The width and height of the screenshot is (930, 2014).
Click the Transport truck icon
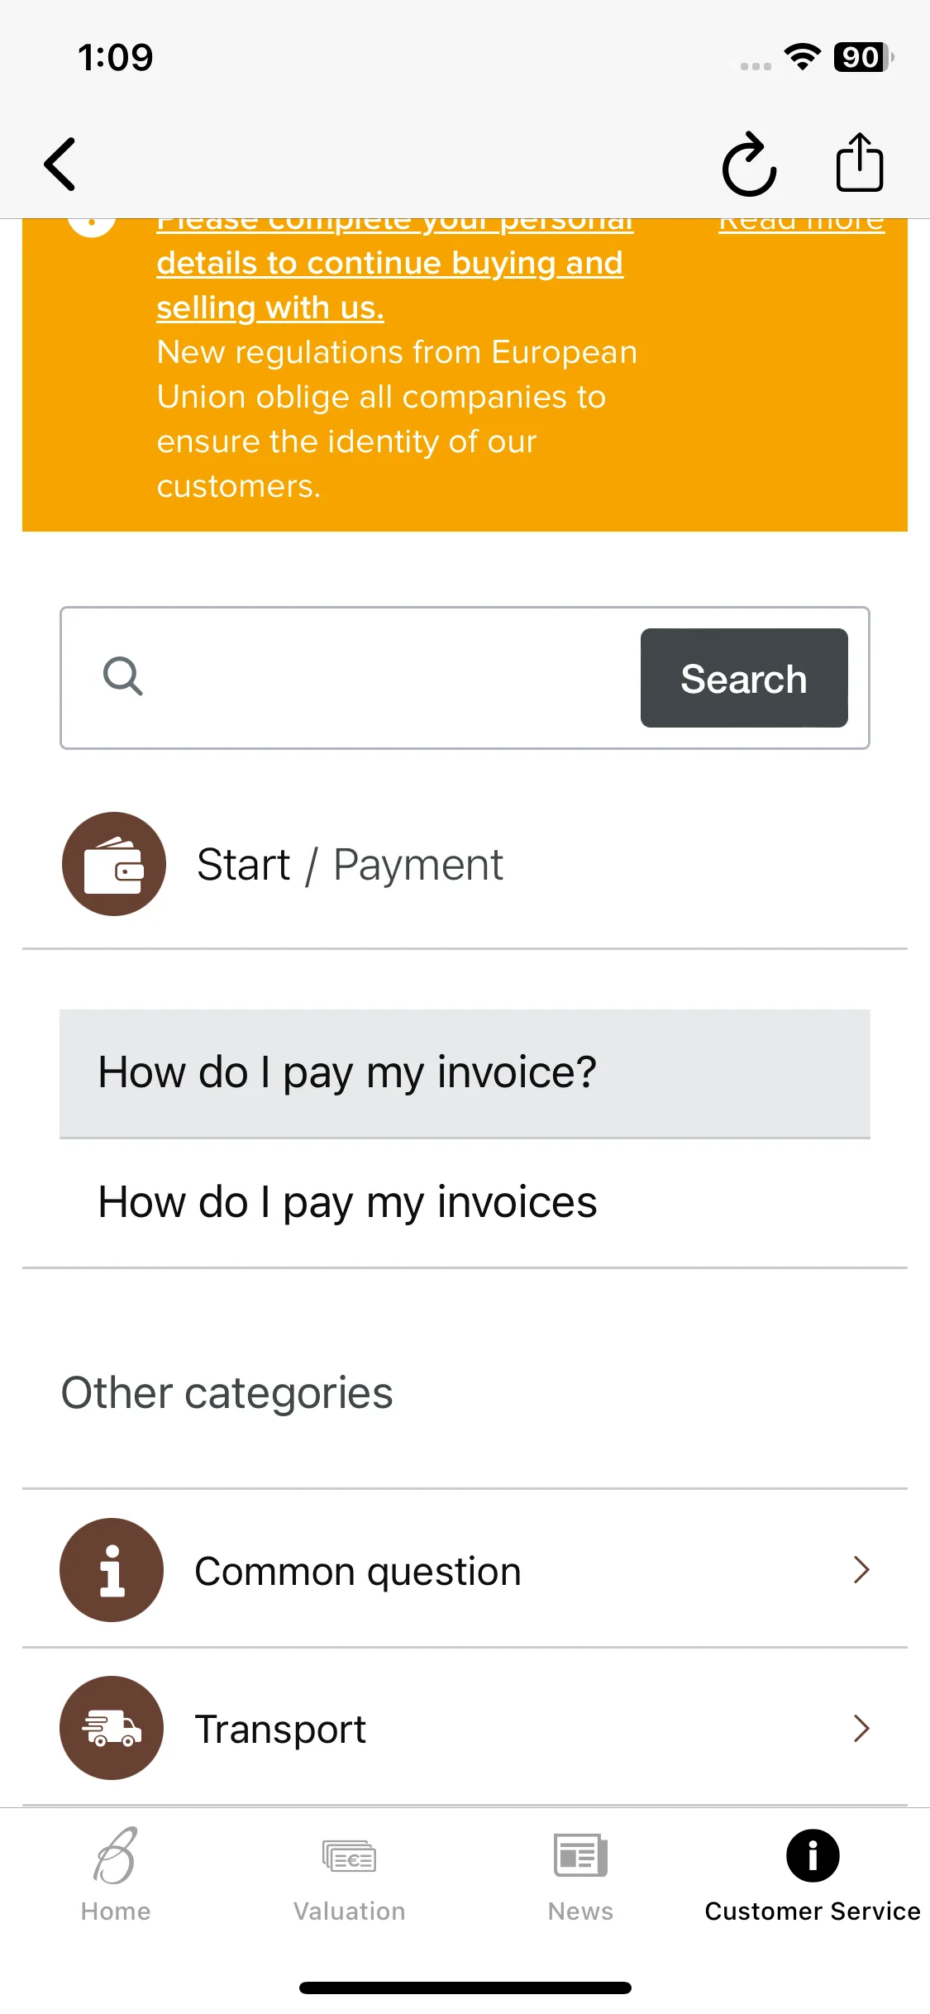112,1727
